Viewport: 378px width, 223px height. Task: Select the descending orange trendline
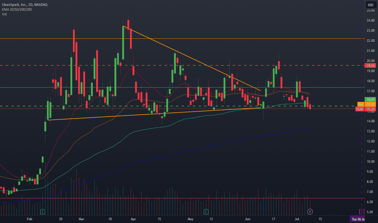(192, 58)
